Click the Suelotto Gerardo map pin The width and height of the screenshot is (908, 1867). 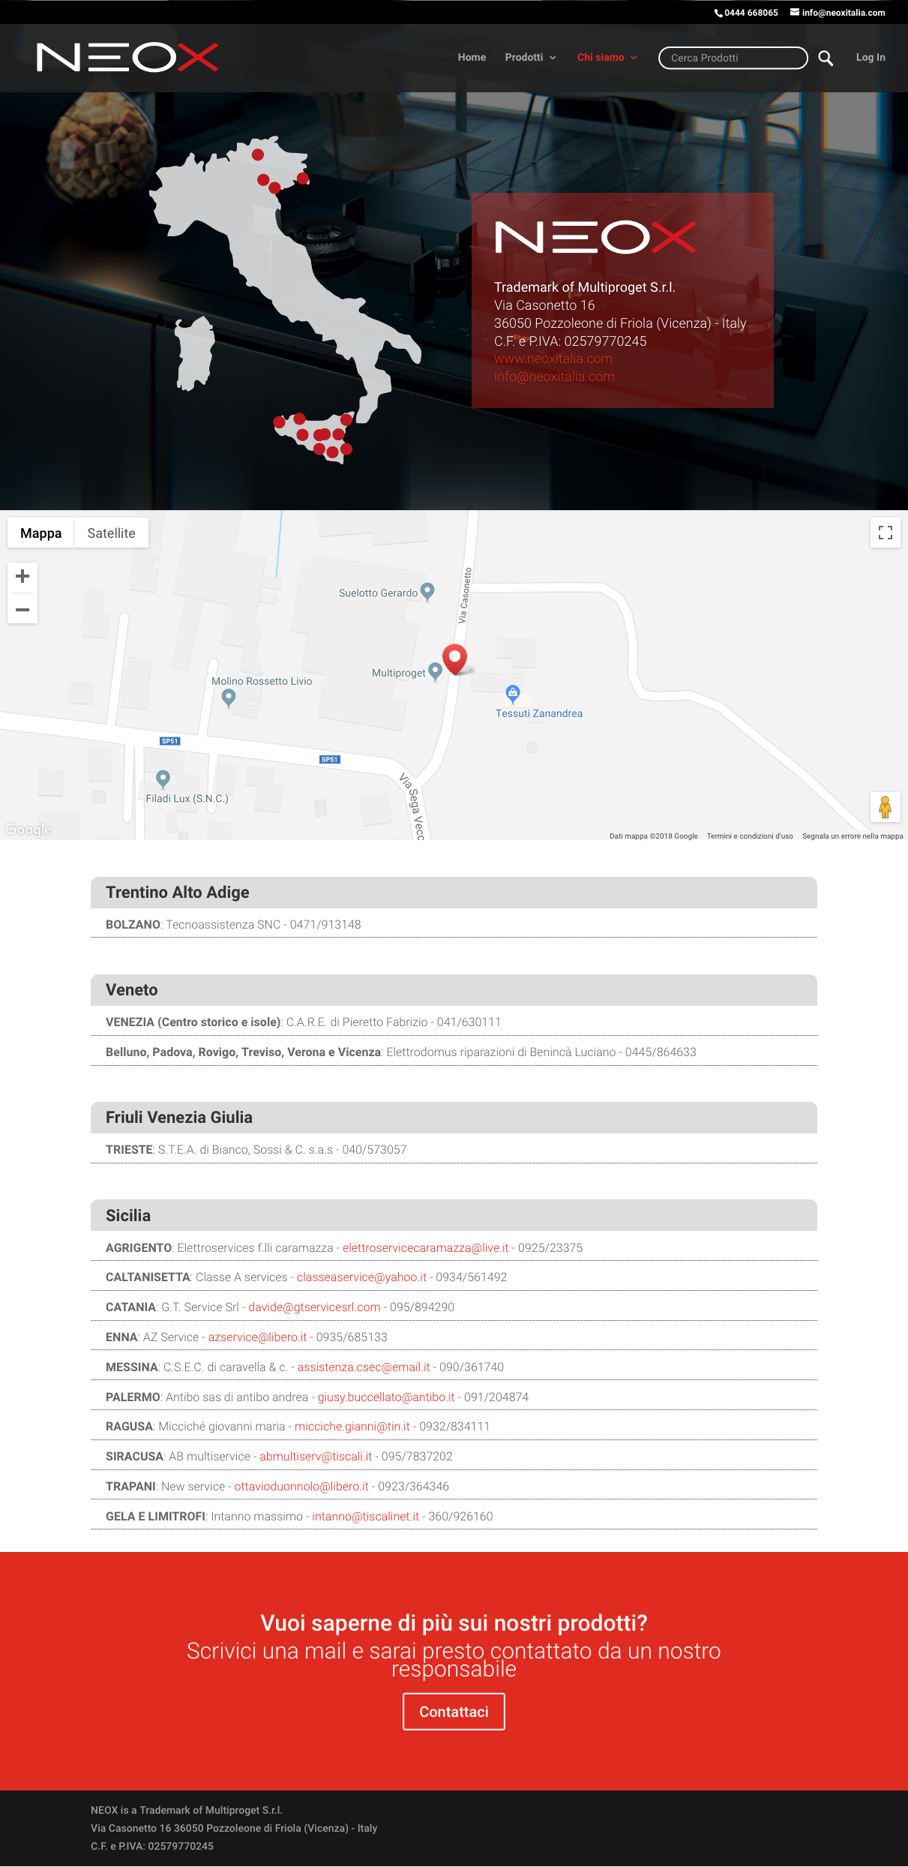click(x=427, y=591)
